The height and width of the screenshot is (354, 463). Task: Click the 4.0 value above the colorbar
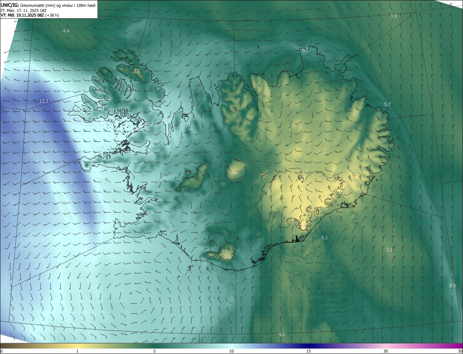[282, 334]
